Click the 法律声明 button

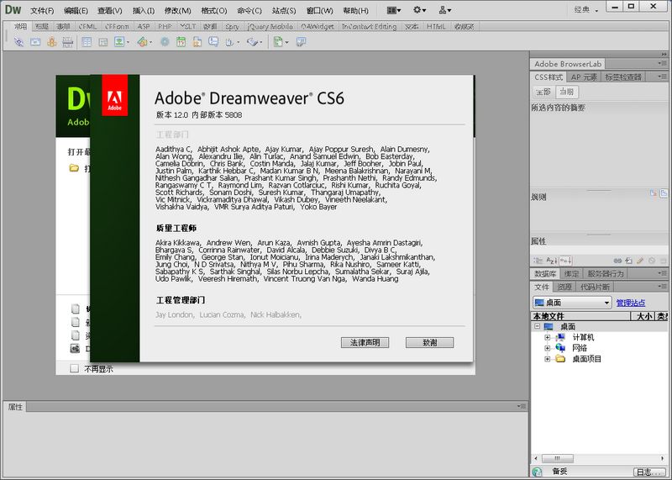coord(365,343)
